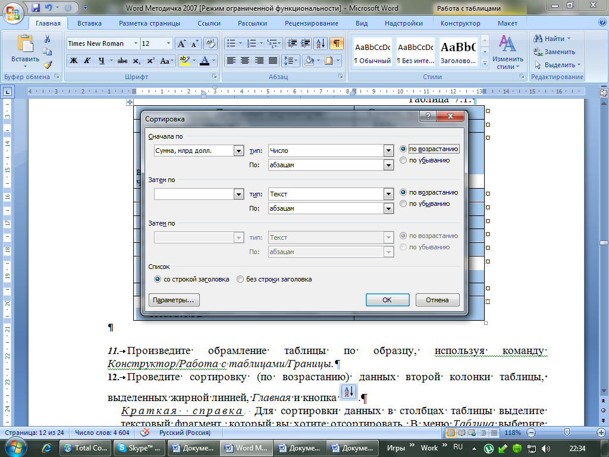Choose 'без строки заголовка' option
609x457 pixels.
(x=240, y=279)
